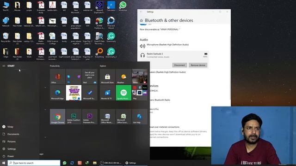The height and width of the screenshot is (166, 296).
Task: Open the colorful photo live tile beside Edge
Action: pos(74,93)
